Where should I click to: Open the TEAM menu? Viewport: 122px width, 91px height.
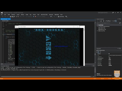(x=27, y=15)
